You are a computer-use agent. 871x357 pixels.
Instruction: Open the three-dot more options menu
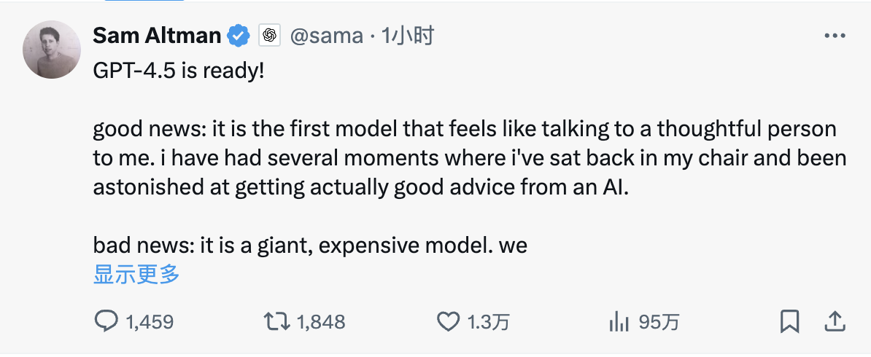834,36
